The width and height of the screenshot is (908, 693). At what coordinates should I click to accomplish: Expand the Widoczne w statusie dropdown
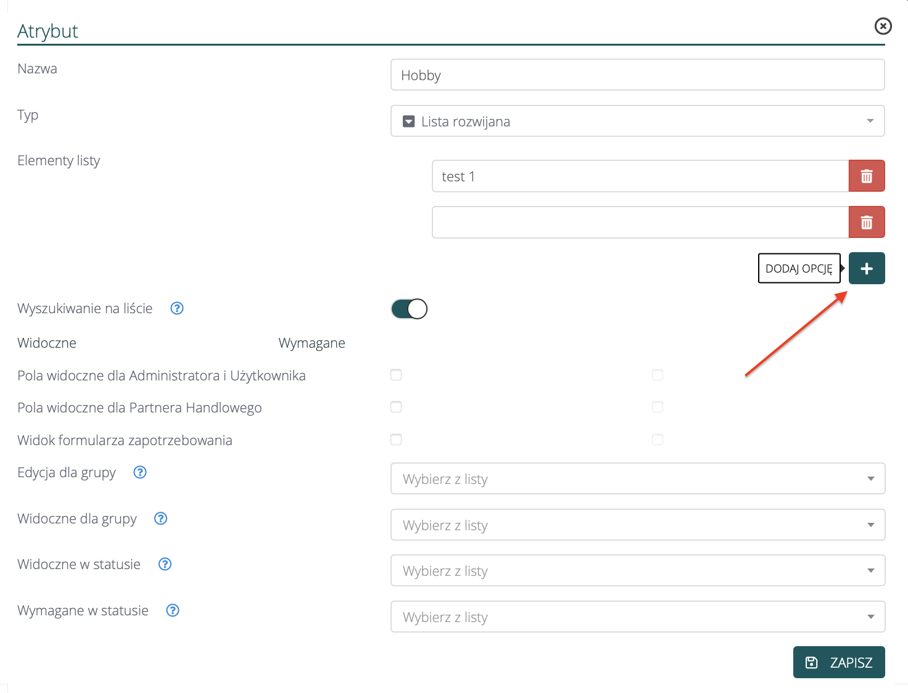pyautogui.click(x=637, y=571)
